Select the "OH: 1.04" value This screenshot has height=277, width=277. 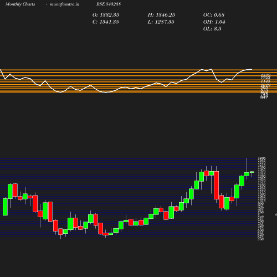coord(214,22)
